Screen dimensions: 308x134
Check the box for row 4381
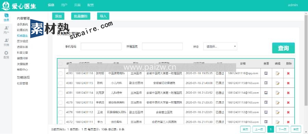click(61, 93)
